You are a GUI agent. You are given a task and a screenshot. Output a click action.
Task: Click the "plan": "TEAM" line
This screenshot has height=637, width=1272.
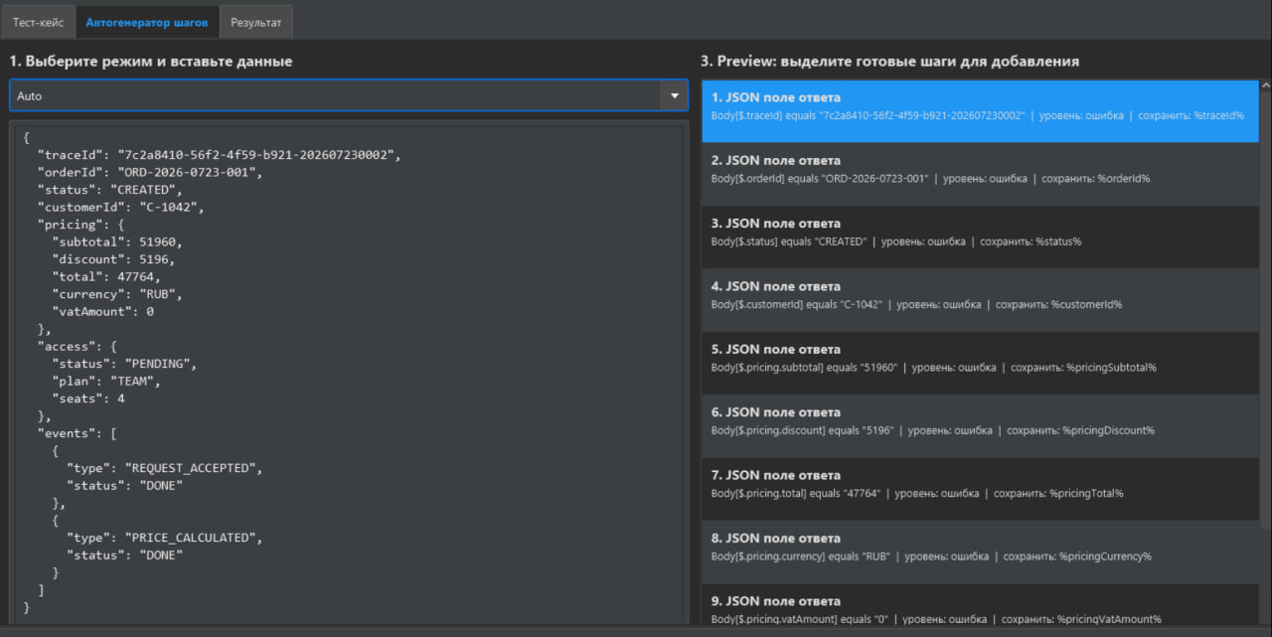tap(106, 381)
